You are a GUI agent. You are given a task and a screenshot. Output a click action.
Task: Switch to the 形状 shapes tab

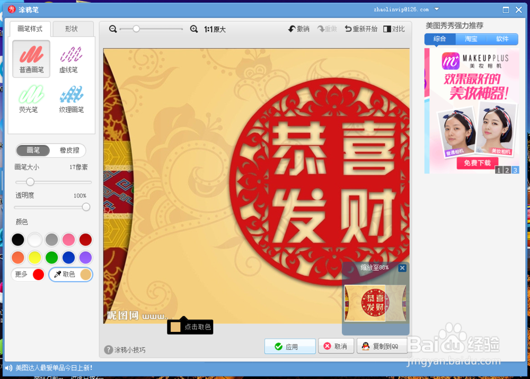point(73,29)
